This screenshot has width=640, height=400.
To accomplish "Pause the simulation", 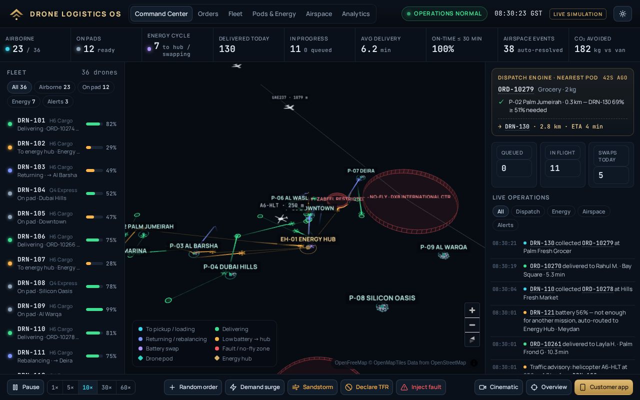I will tap(25, 387).
